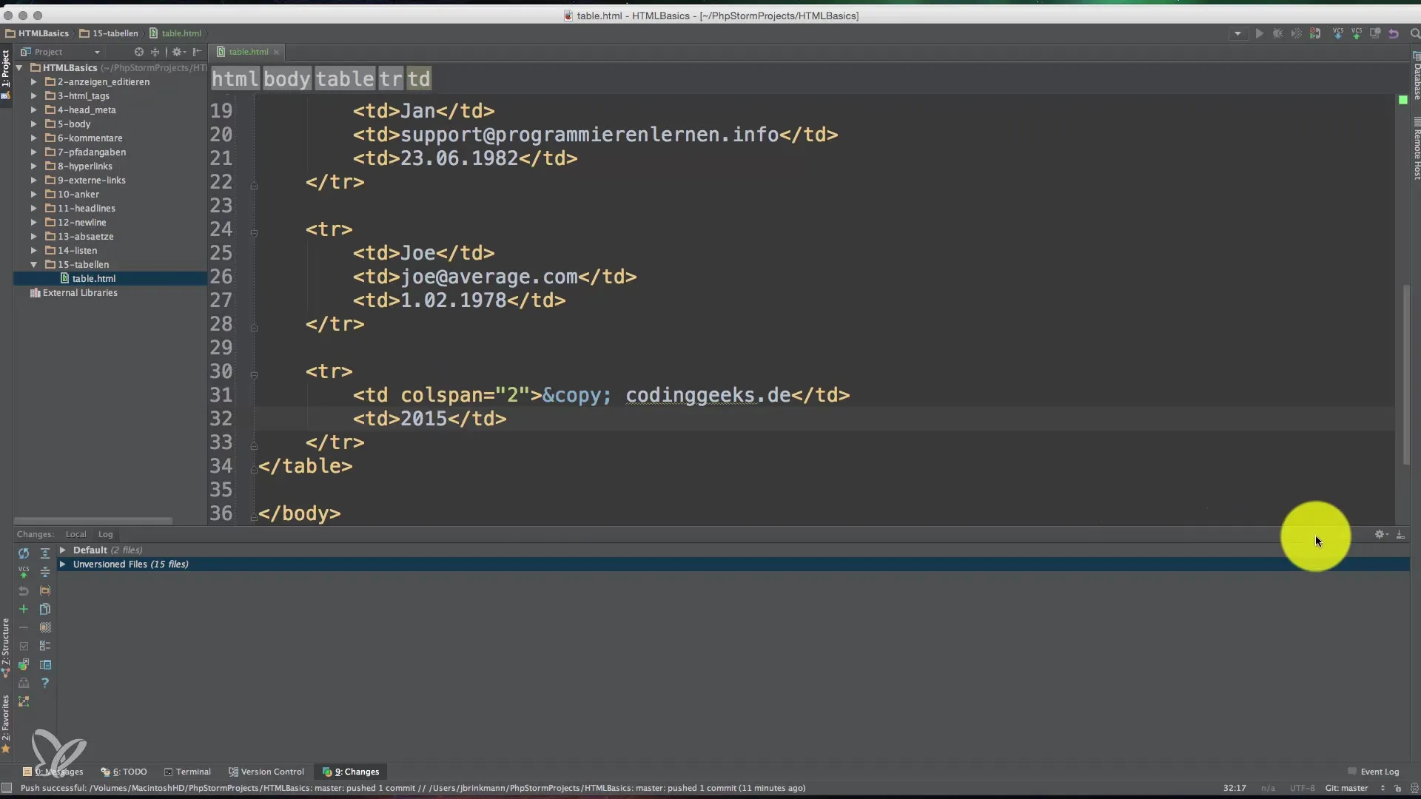Expand all changes icon
1421x799 pixels.
45,553
